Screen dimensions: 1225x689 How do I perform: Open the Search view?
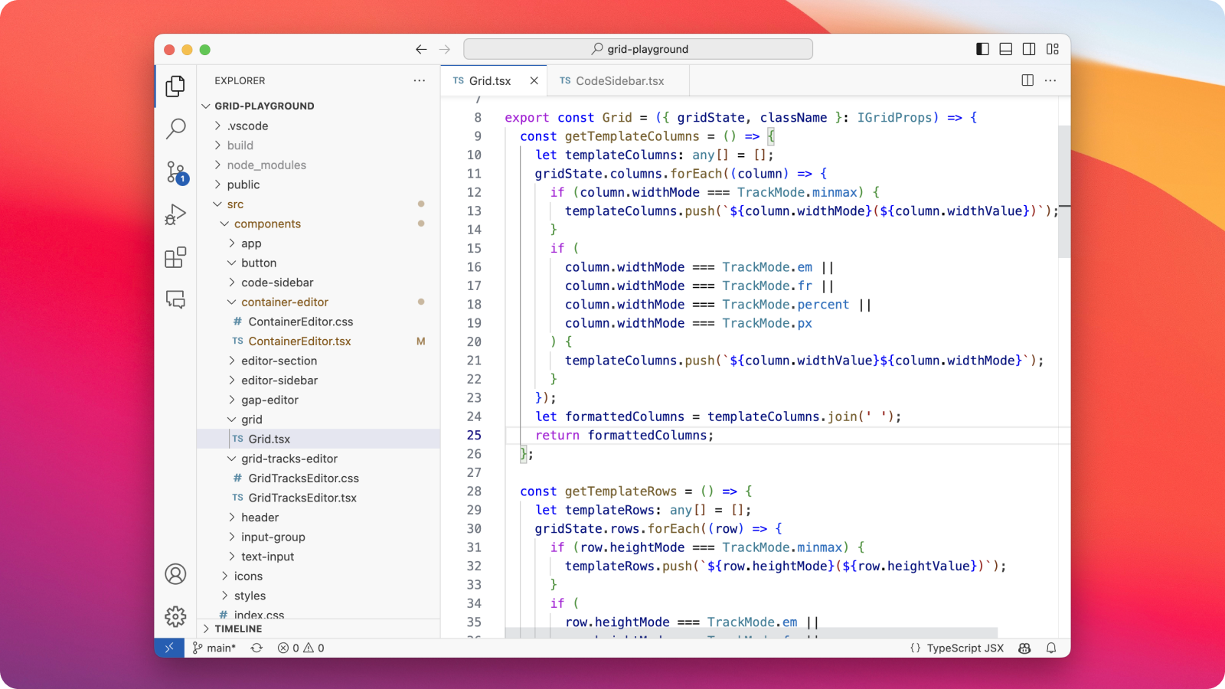point(175,129)
